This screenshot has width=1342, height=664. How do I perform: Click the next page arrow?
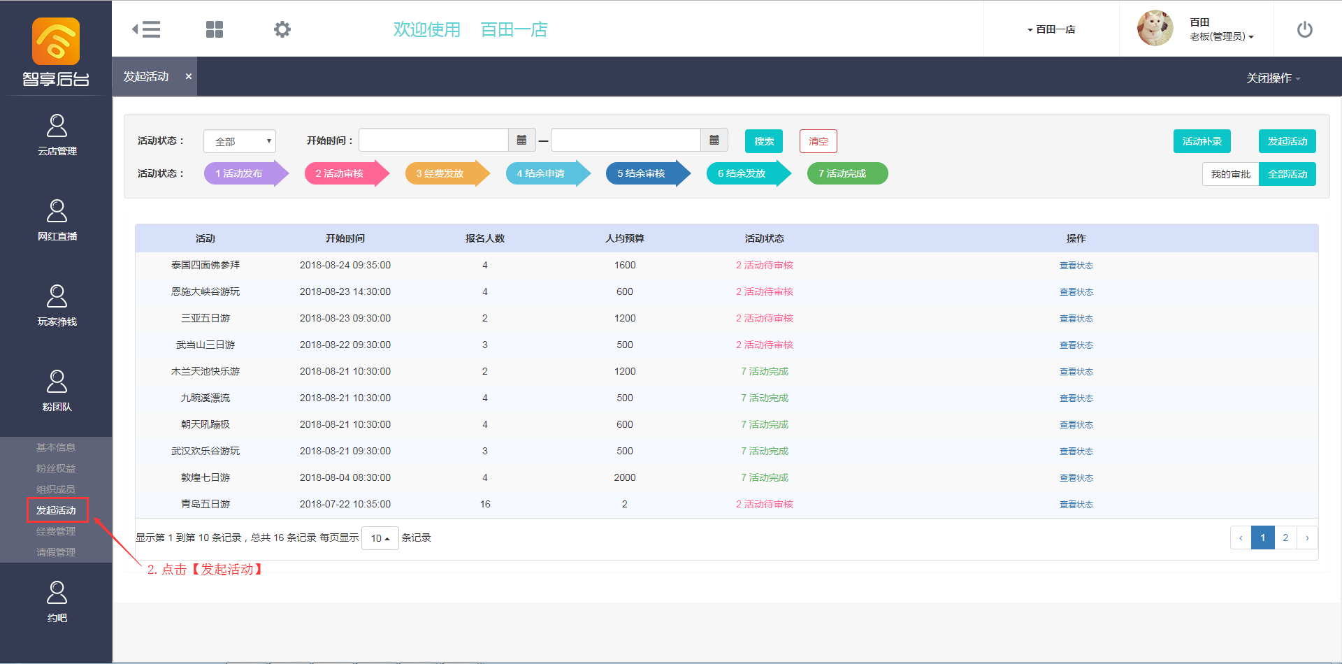tap(1307, 537)
